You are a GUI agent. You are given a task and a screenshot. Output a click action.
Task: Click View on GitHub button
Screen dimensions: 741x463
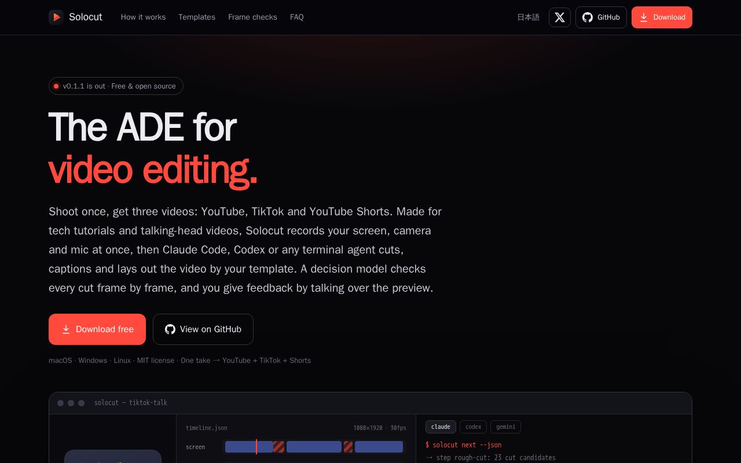[x=203, y=329]
